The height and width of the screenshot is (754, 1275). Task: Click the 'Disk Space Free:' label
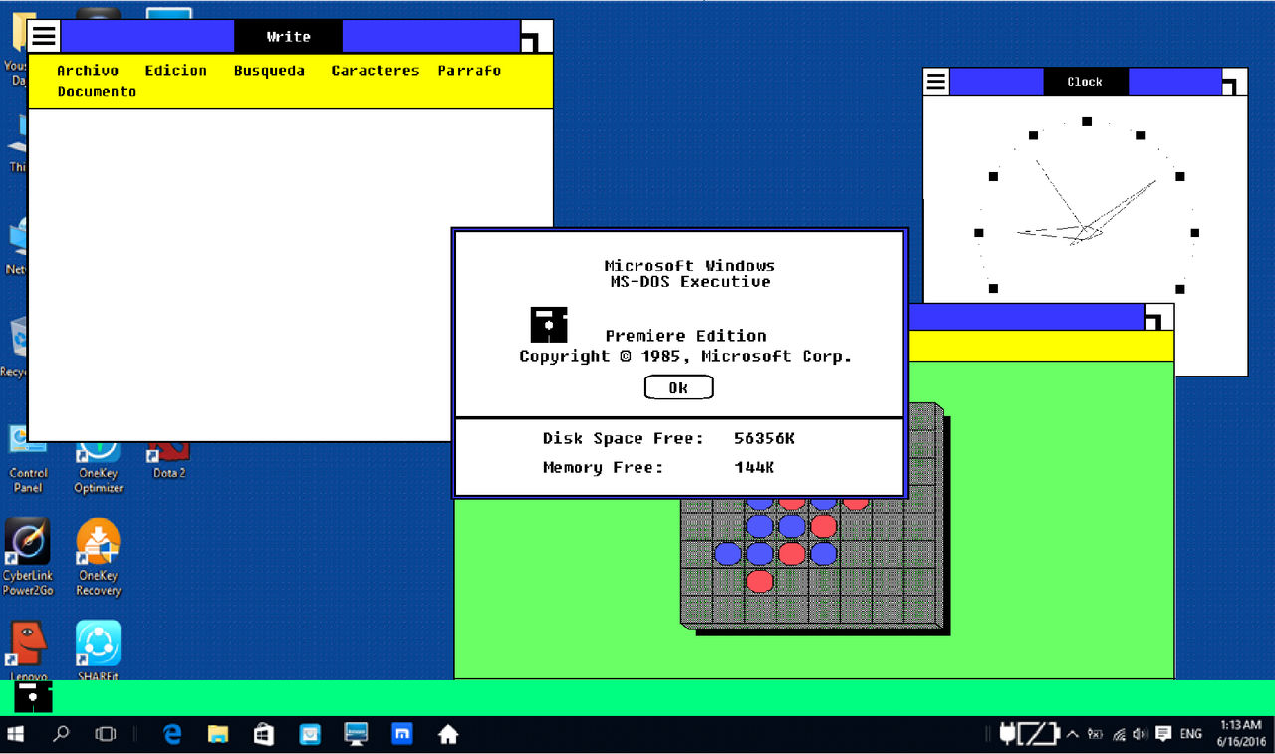coord(624,438)
